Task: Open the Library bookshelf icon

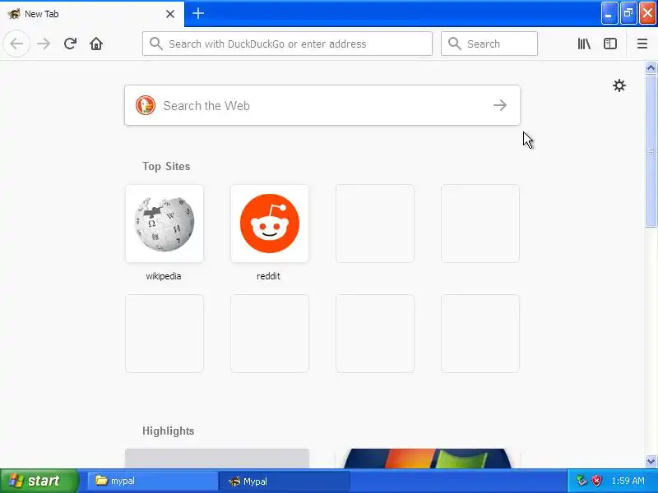Action: (x=584, y=44)
